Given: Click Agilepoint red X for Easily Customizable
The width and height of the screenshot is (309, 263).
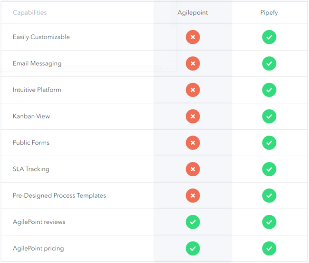Looking at the screenshot, I should pyautogui.click(x=193, y=37).
